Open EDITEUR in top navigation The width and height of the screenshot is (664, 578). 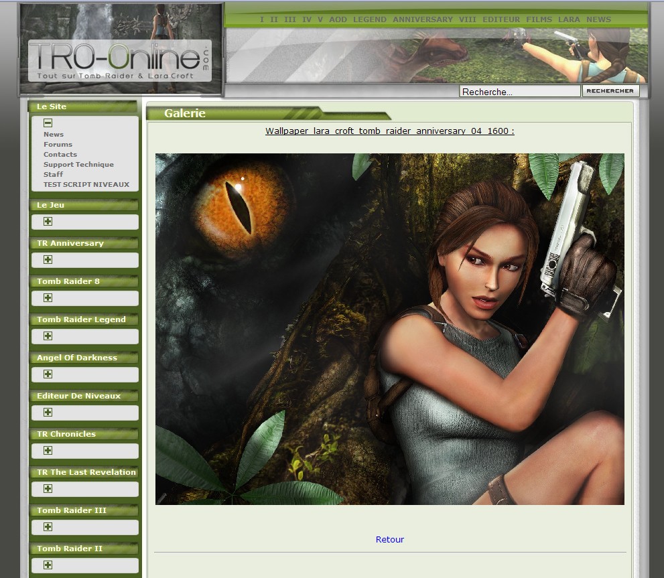pos(501,19)
